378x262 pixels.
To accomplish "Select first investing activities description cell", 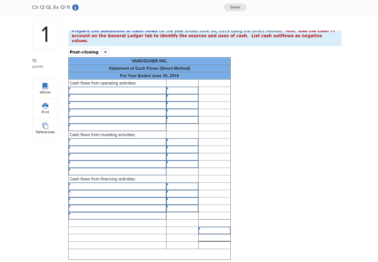I will click(117, 142).
